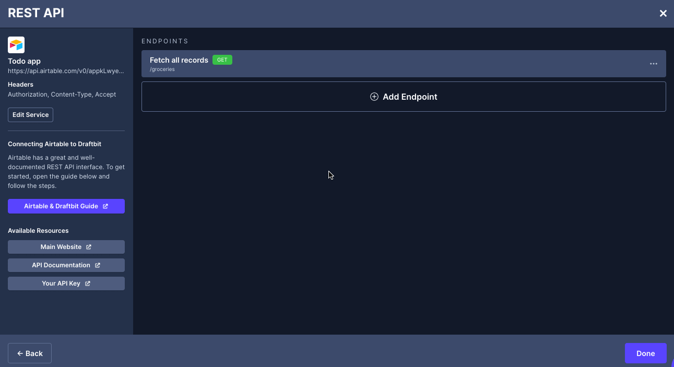This screenshot has height=367, width=674.
Task: Select the Fetch all records endpoint
Action: (404, 64)
